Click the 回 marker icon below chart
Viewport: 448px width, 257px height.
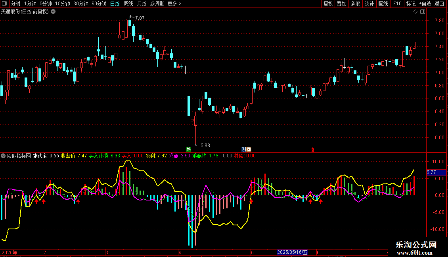tap(249, 149)
